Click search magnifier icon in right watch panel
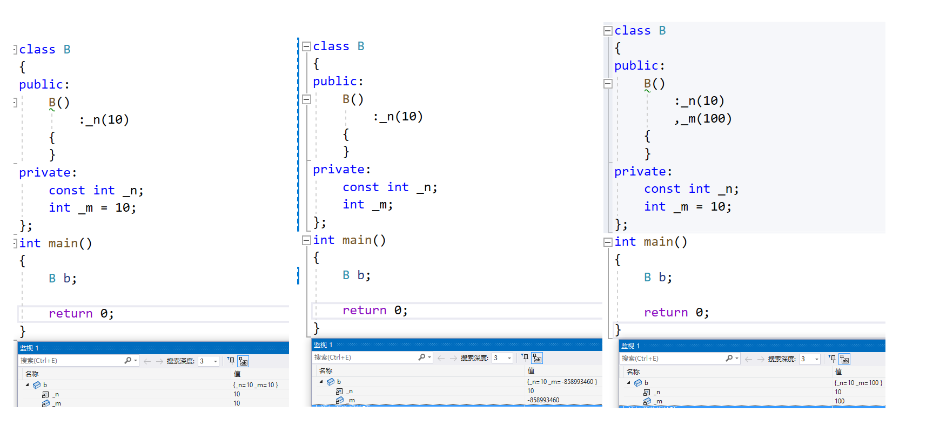The width and height of the screenshot is (933, 432). [x=729, y=359]
